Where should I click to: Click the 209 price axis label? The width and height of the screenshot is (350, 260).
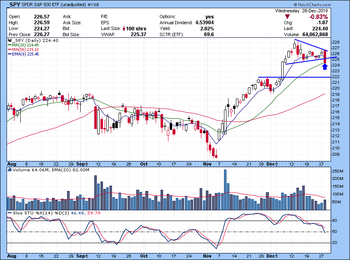pyautogui.click(x=336, y=154)
